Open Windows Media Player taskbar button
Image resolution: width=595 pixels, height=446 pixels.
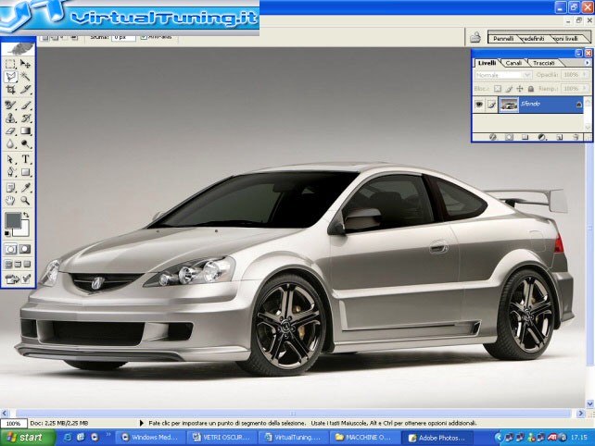150,438
